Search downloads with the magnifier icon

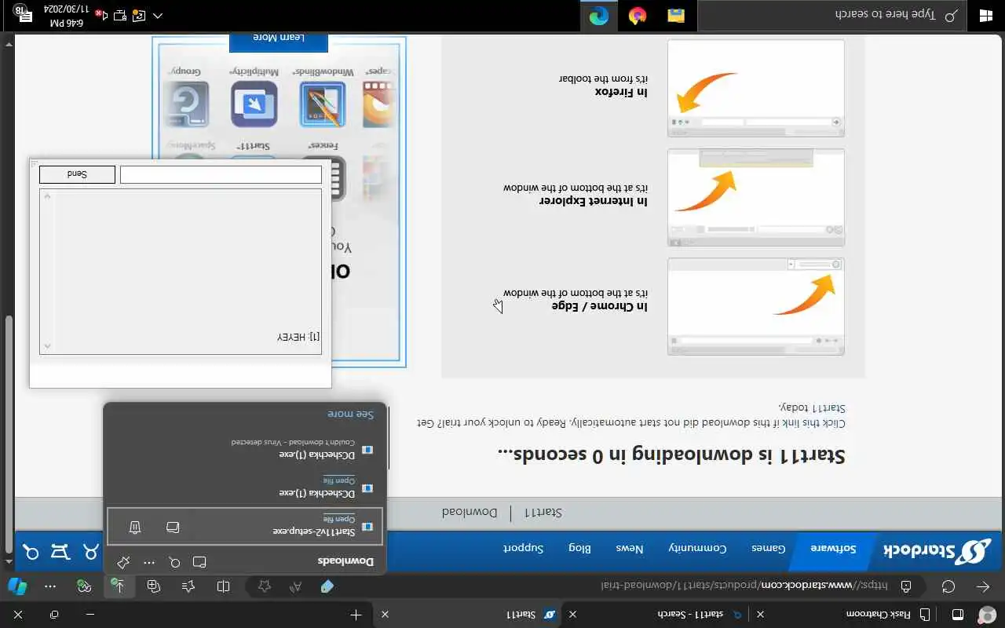tap(174, 562)
